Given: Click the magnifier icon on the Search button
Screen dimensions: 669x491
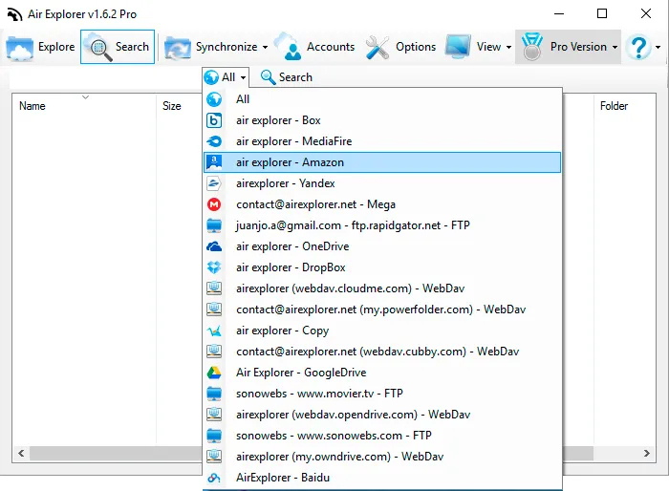Looking at the screenshot, I should (268, 77).
